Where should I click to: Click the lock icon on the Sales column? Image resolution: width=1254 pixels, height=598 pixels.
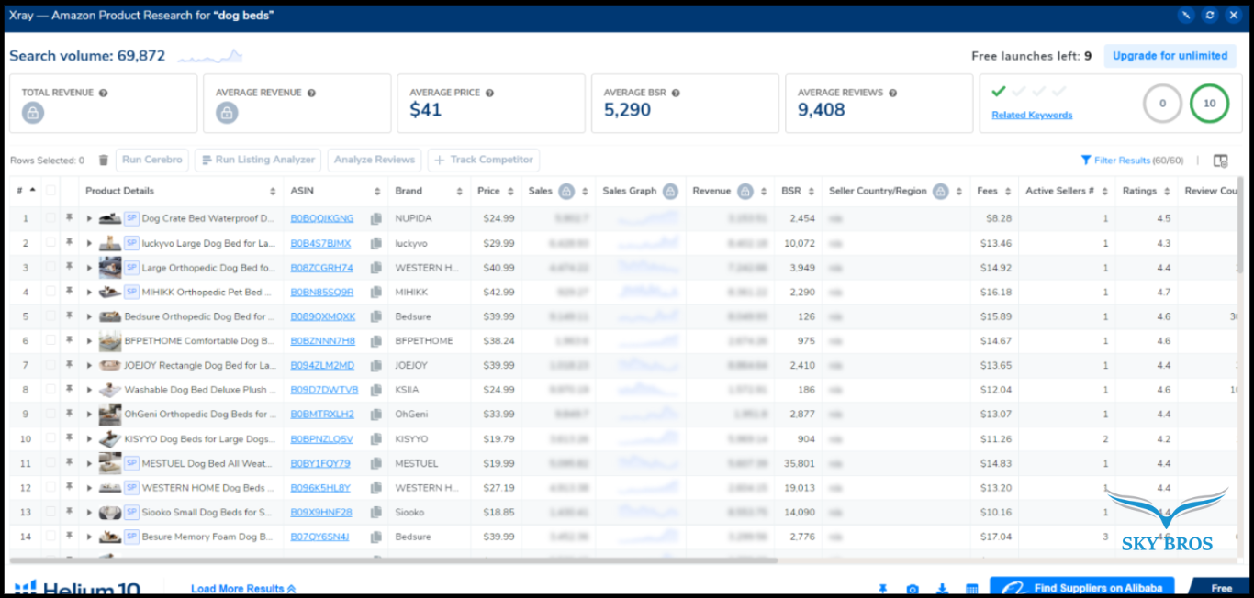566,191
